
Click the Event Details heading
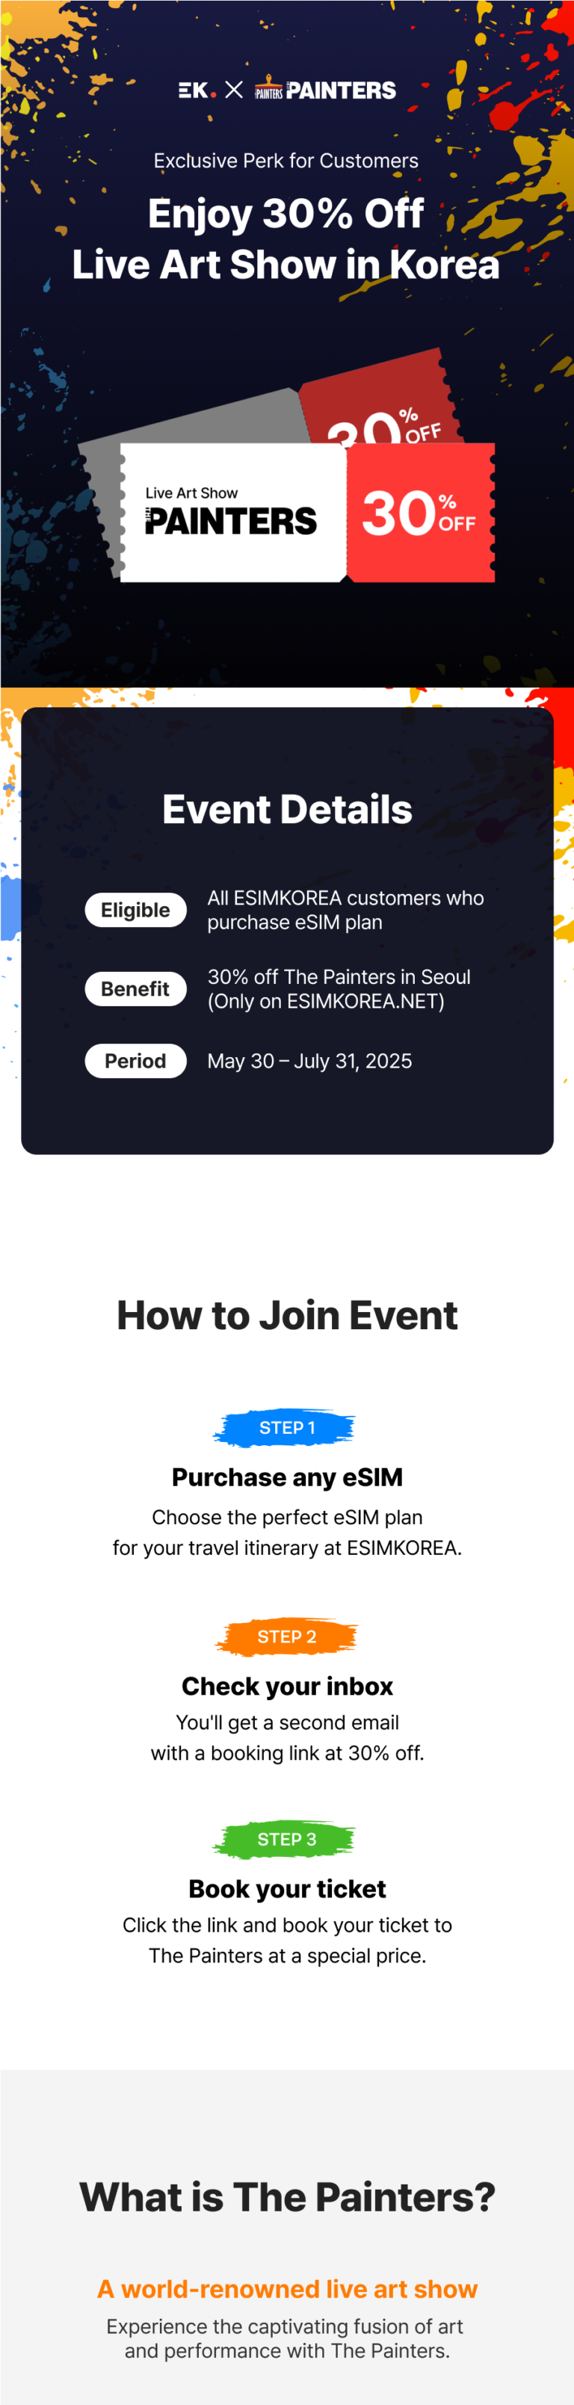288,810
